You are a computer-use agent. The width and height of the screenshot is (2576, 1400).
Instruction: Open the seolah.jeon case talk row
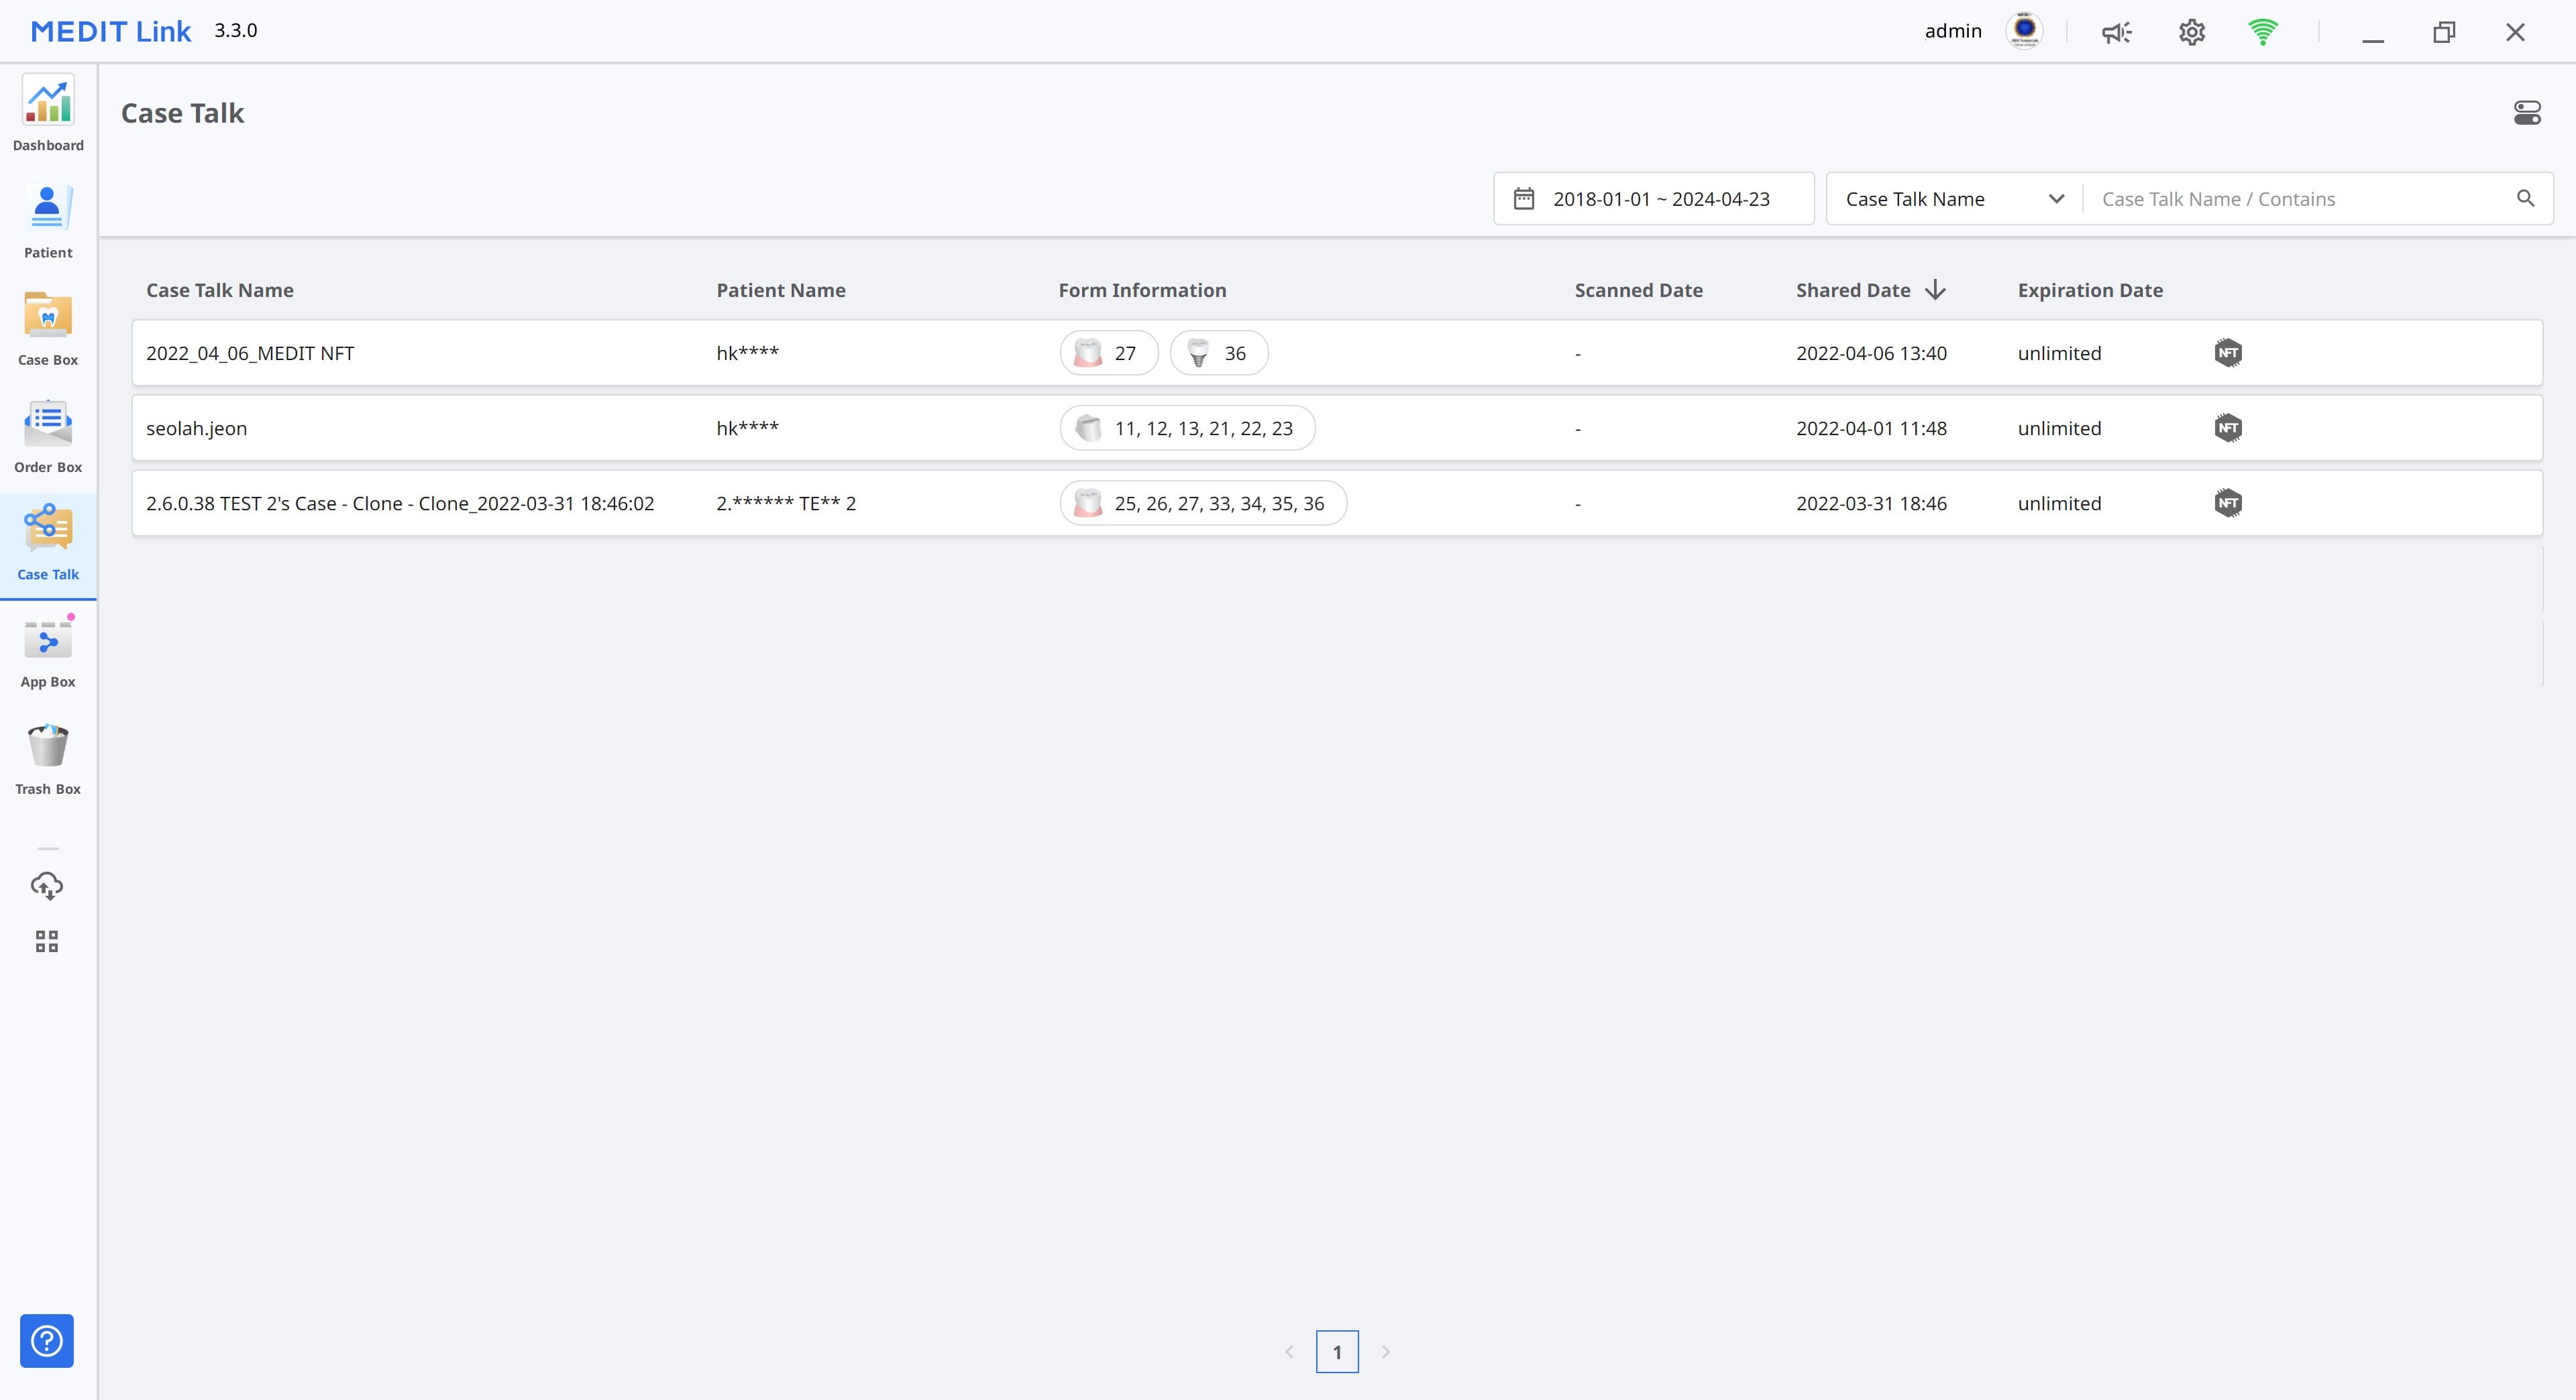pos(197,428)
